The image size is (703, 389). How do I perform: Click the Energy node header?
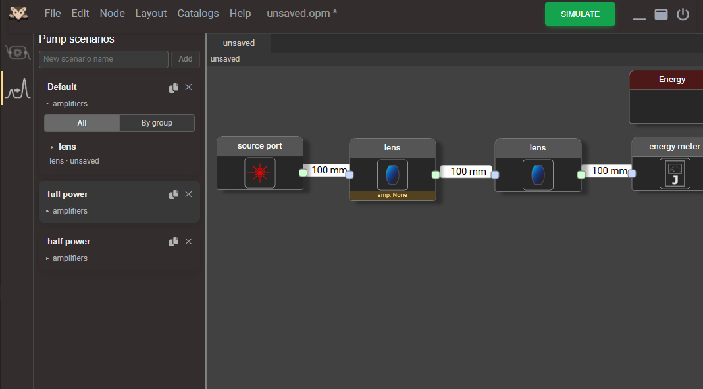(x=666, y=80)
